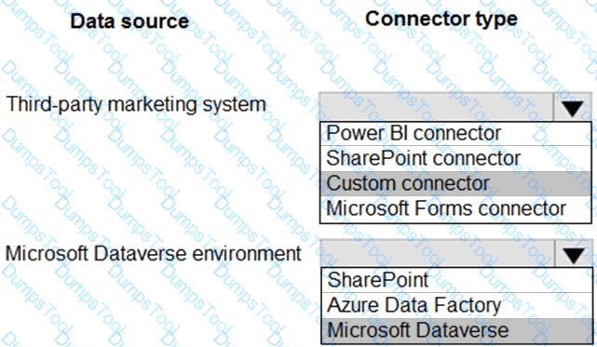Click the empty combo box beside Microsoft Dataverse environment

[456, 253]
